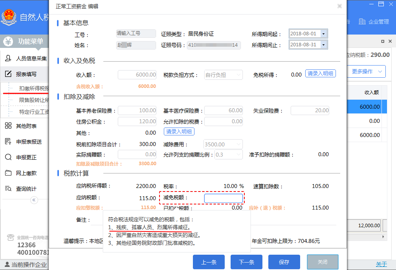
Task: Go to the next record with 下一条
Action: [246, 262]
